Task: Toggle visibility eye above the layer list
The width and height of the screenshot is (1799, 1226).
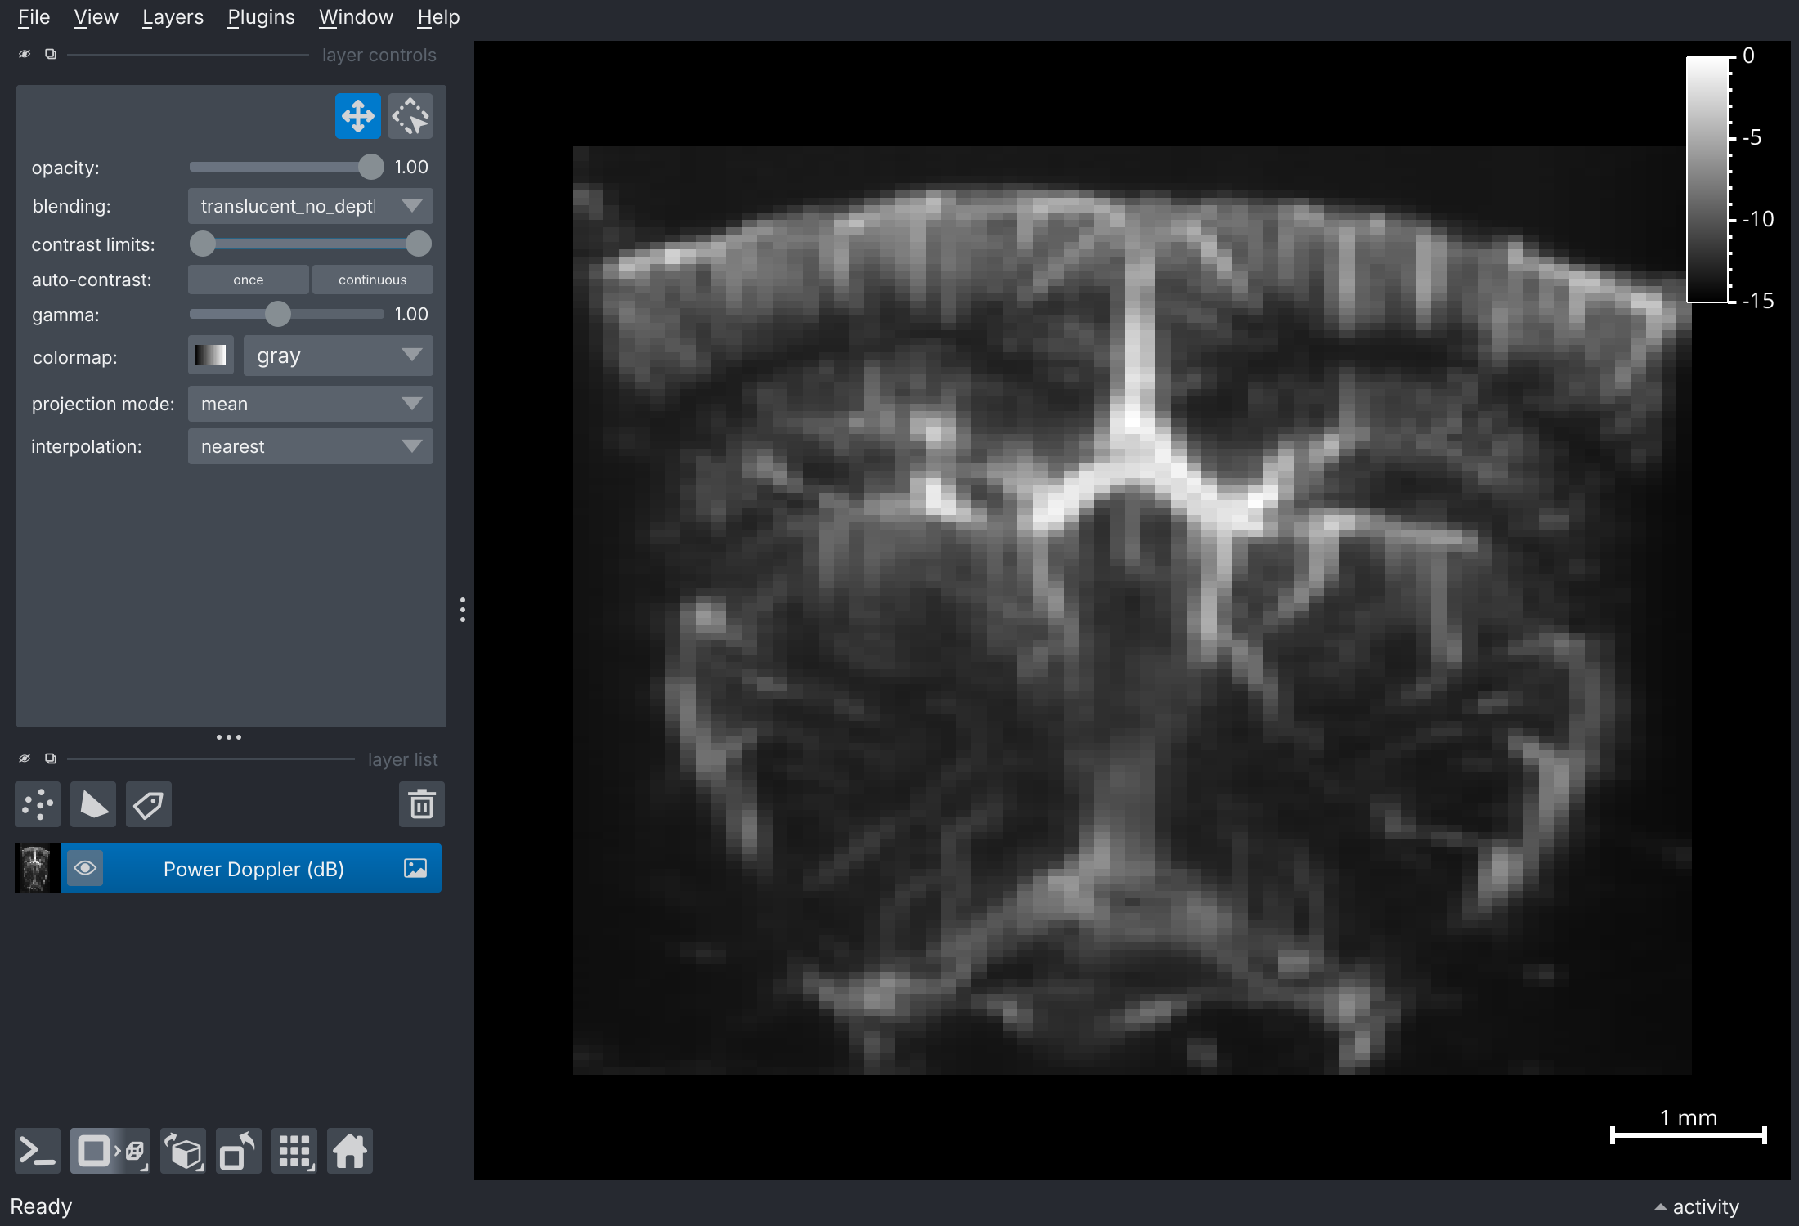Action: 24,758
